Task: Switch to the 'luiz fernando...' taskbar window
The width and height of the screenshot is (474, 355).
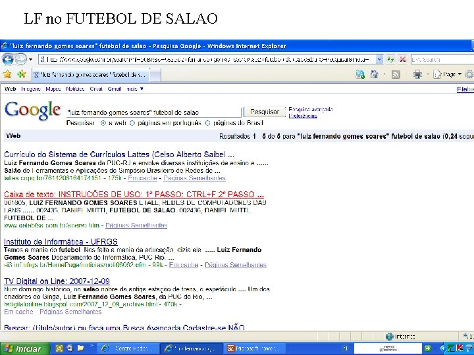Action: [x=192, y=348]
